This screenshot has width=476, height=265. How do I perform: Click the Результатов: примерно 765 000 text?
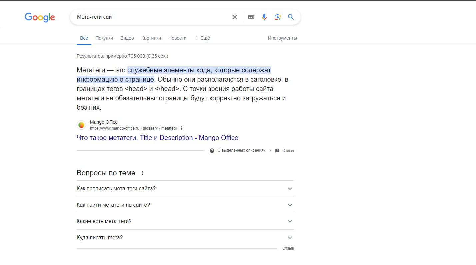(x=122, y=56)
